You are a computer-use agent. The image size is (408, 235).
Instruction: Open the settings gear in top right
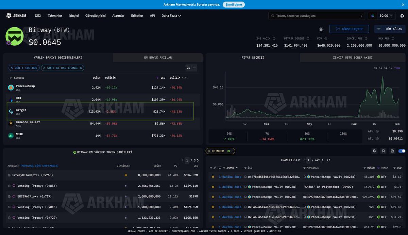point(402,16)
